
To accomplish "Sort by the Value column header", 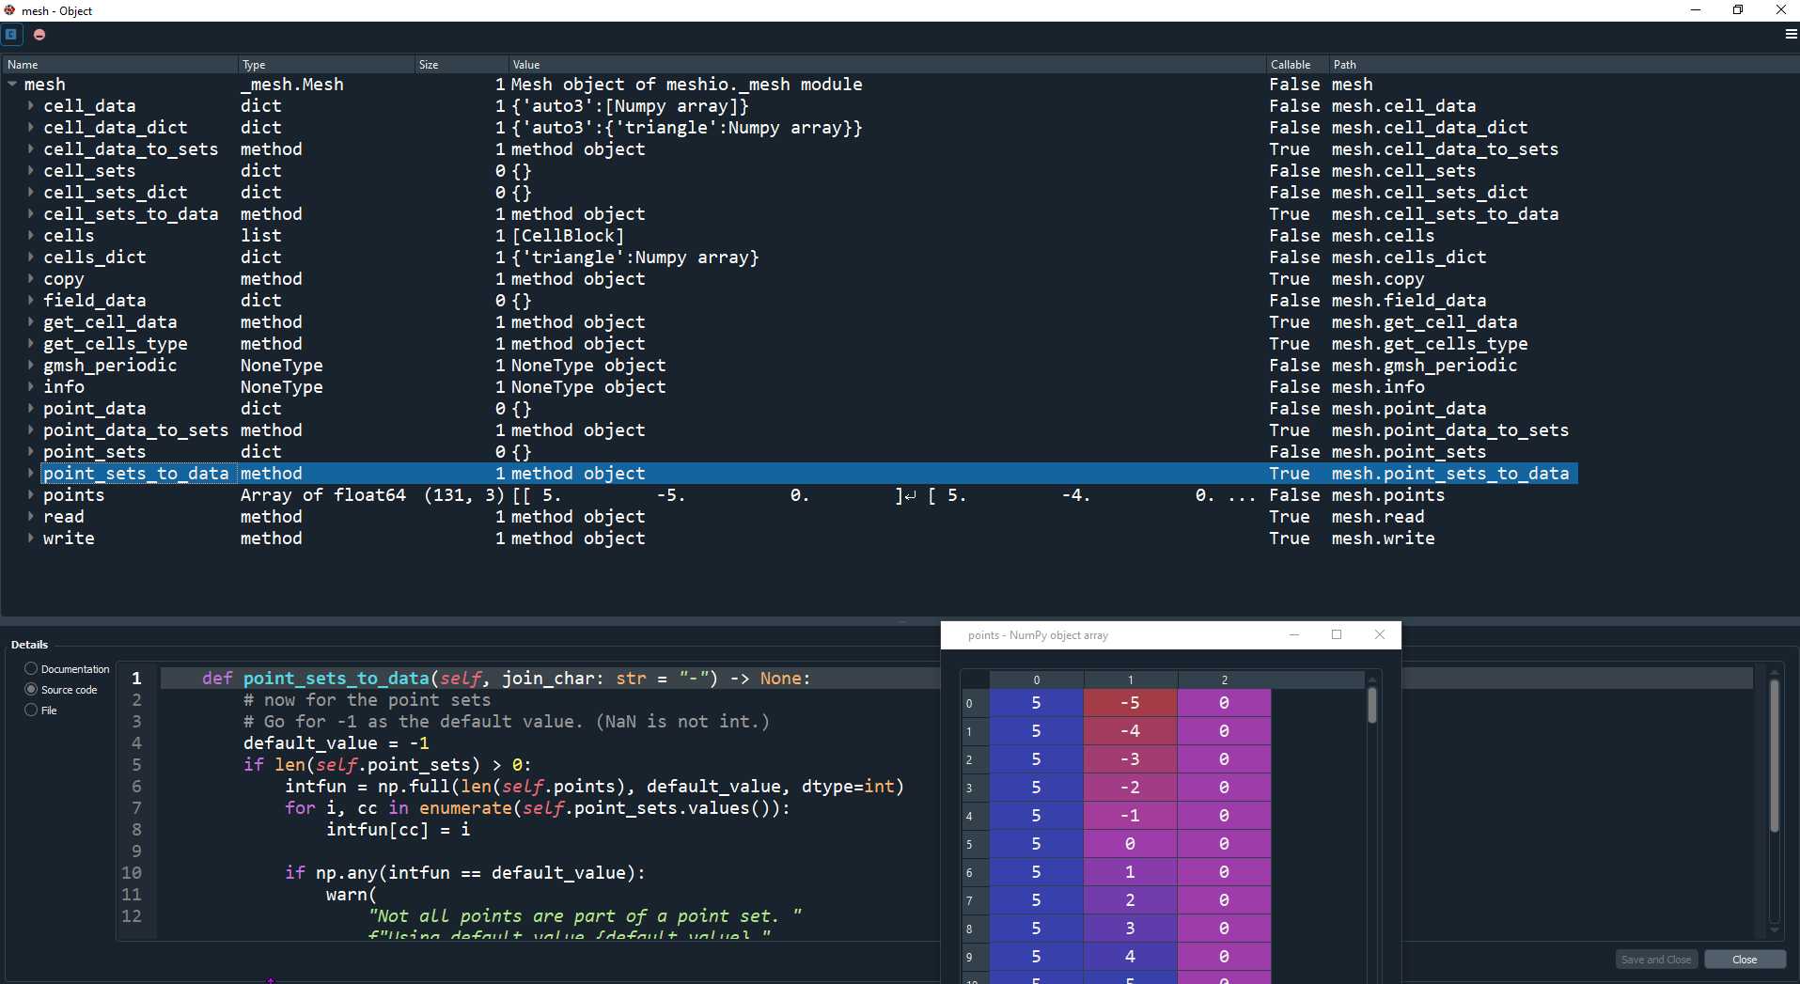I will coord(886,65).
